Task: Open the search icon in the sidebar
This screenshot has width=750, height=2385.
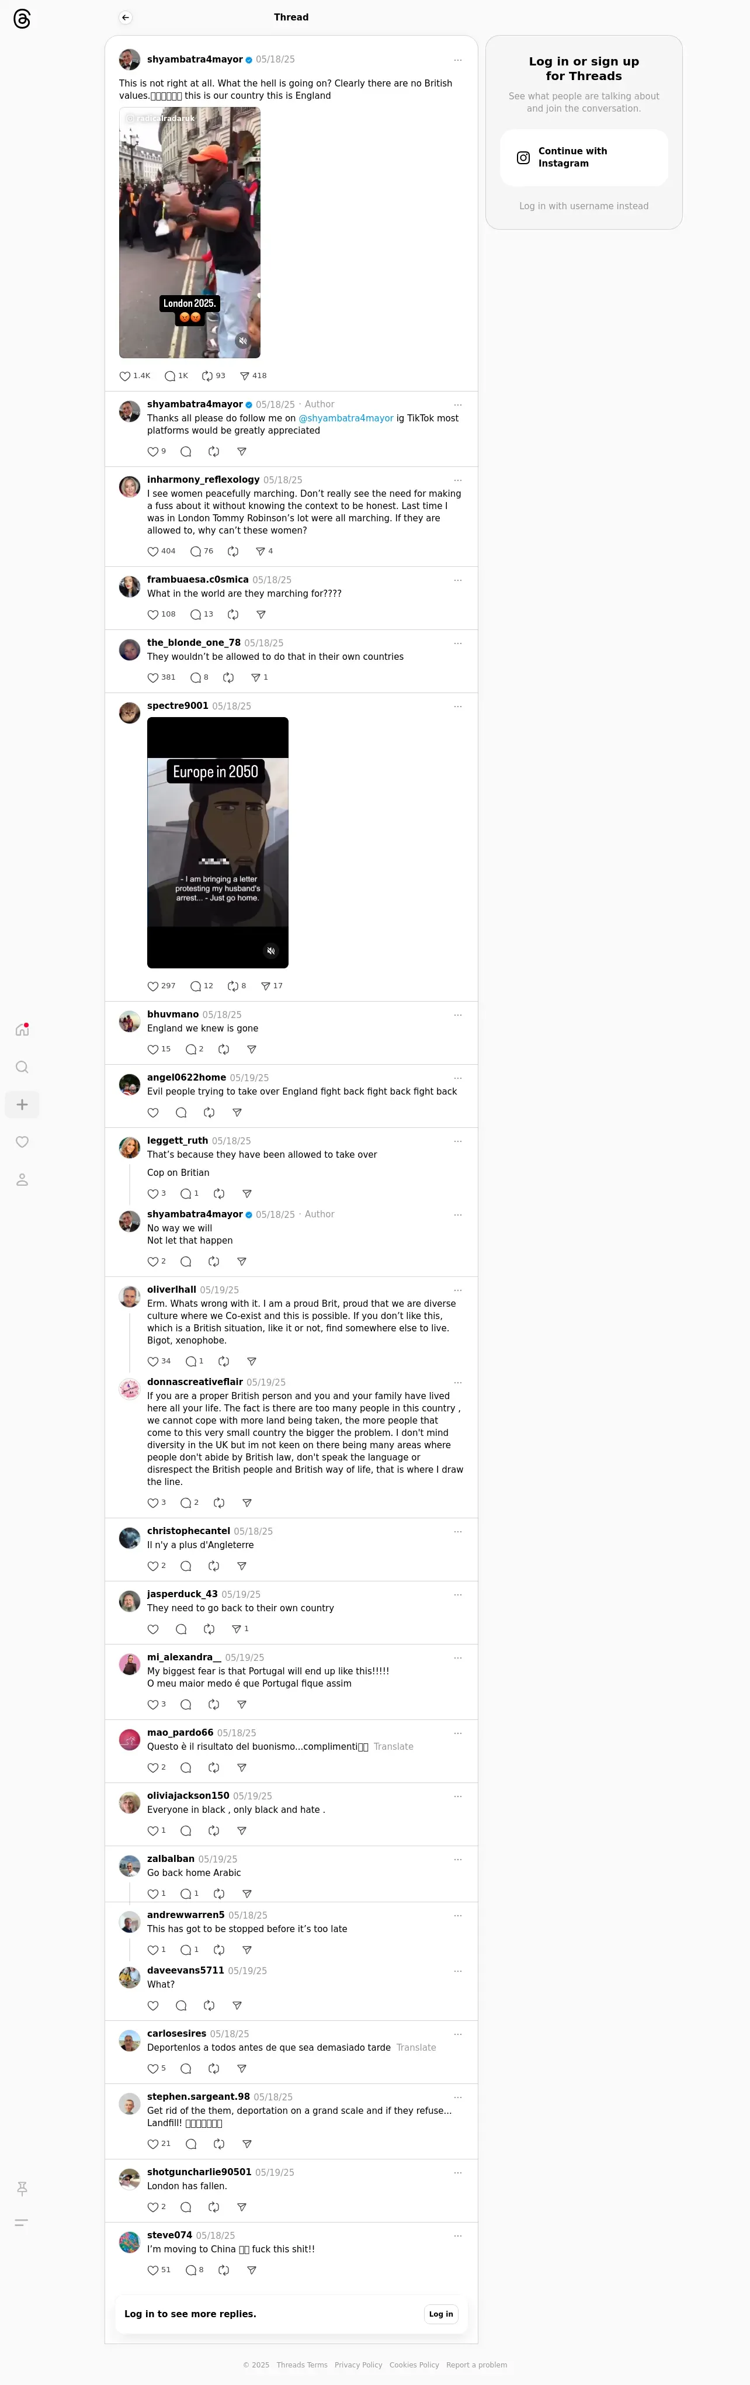Action: 22,1068
